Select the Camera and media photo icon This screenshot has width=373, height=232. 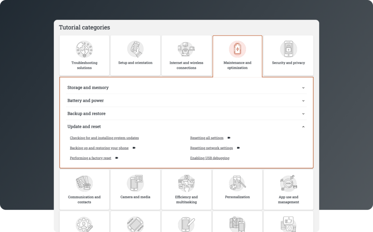pos(136,183)
